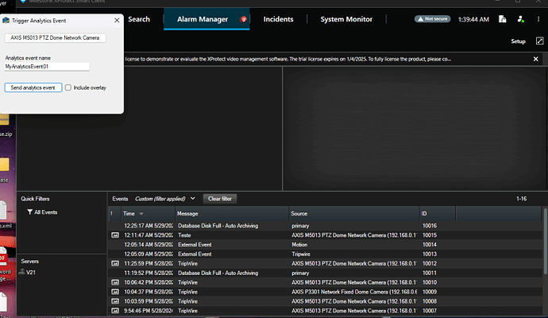The width and height of the screenshot is (548, 318).
Task: Click event ID 10016
Action: coord(430,226)
